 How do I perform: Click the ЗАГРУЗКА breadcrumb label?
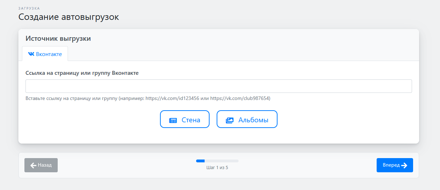29,8
